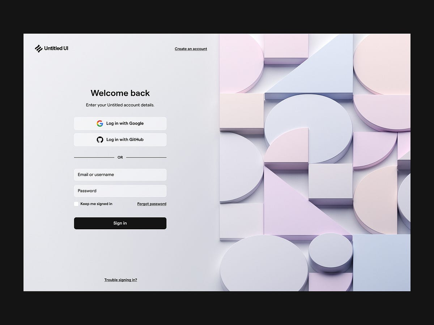
Task: Click Trouble signing in?
Action: coord(121,279)
